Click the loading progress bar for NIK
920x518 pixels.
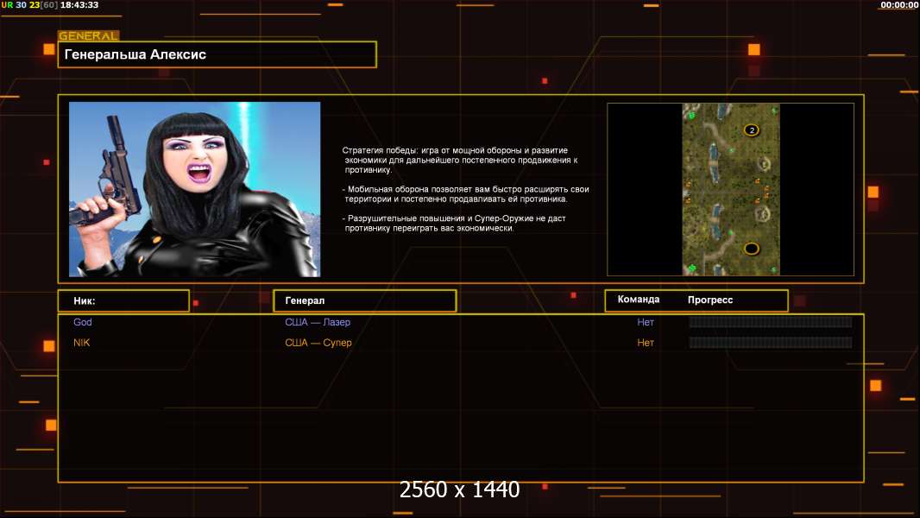(x=770, y=343)
